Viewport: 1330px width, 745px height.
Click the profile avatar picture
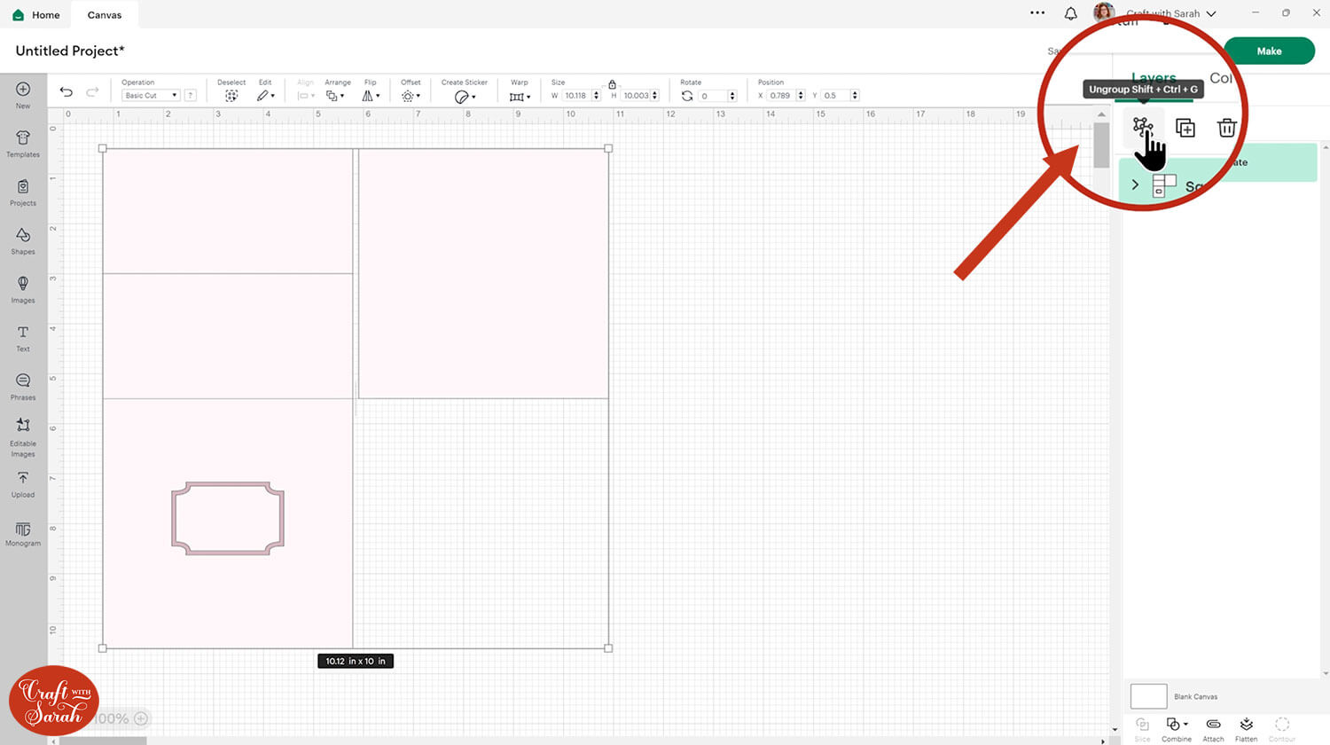click(1104, 13)
